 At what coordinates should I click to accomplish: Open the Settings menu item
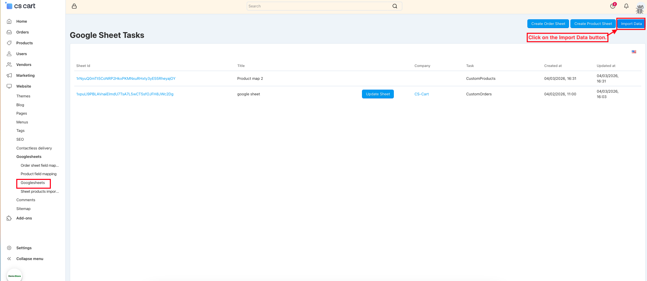tap(24, 248)
